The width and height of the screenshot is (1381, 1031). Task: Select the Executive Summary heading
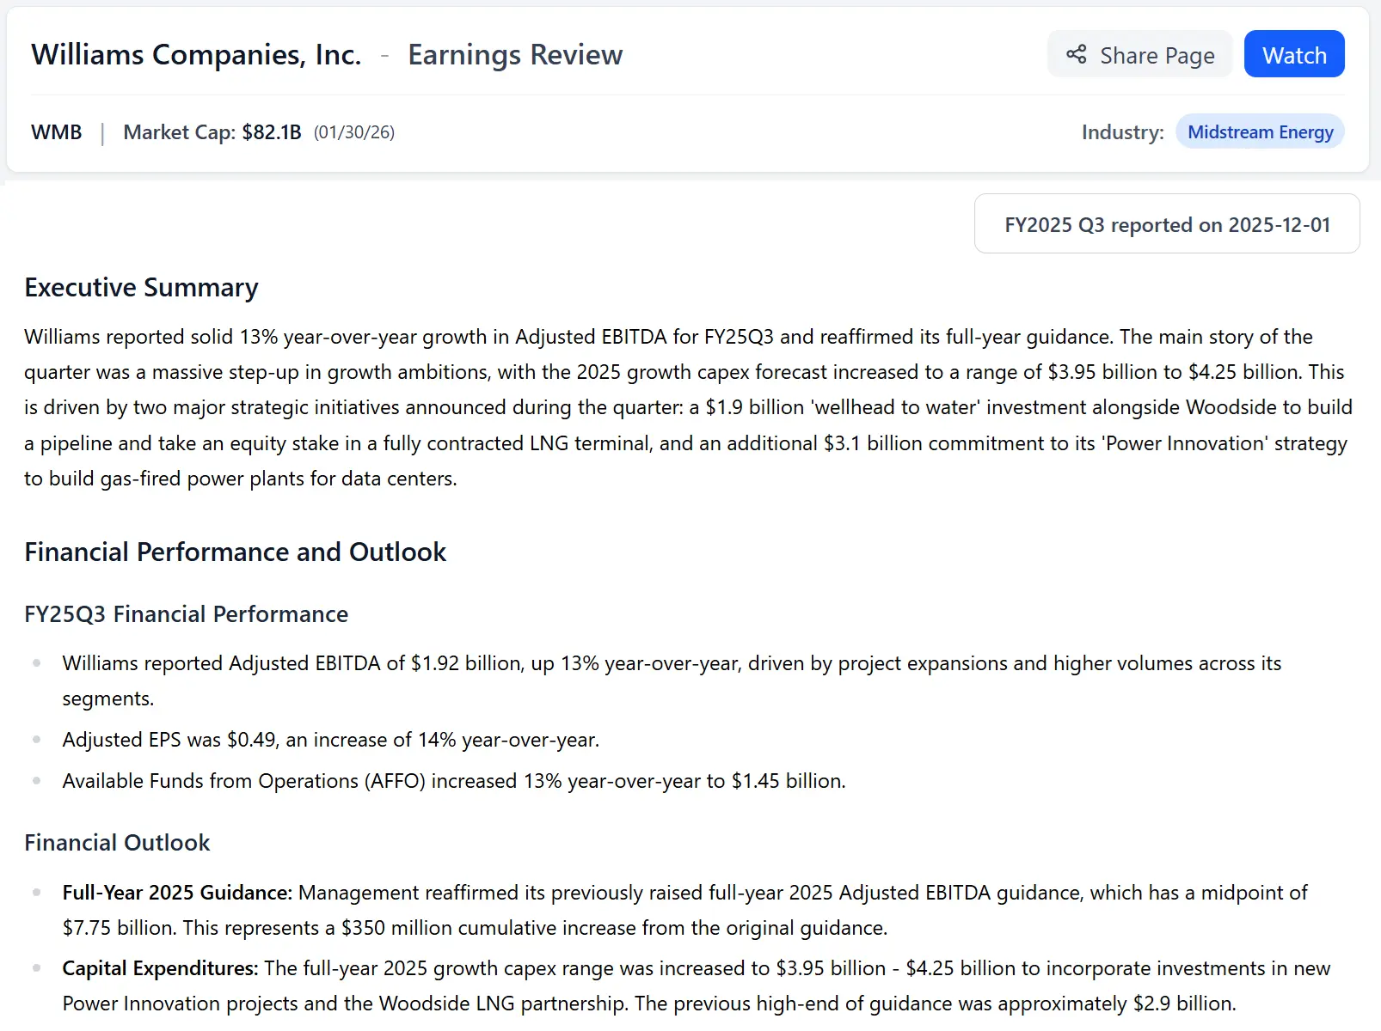(140, 287)
